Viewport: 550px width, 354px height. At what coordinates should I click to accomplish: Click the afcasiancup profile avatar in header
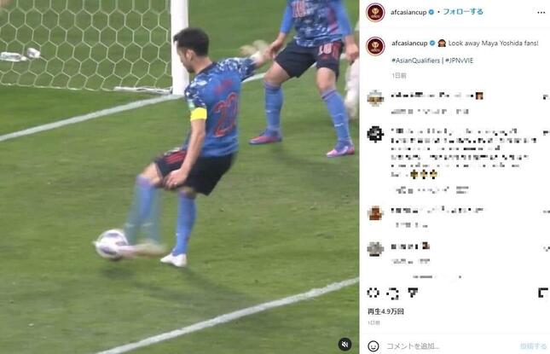(x=375, y=12)
